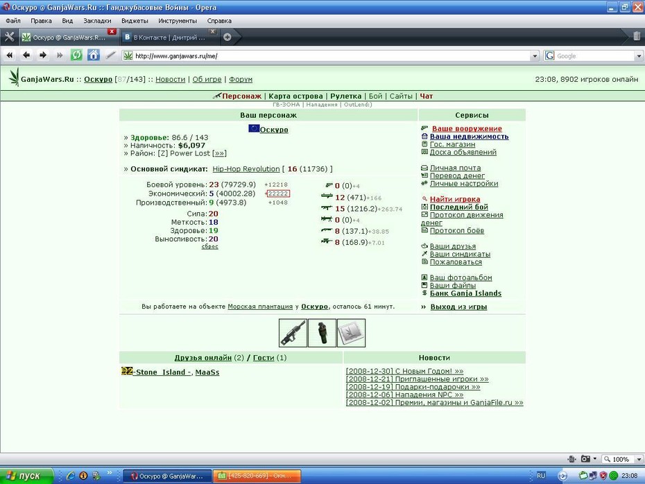Open the home page icon
The image size is (645, 484).
[x=94, y=55]
